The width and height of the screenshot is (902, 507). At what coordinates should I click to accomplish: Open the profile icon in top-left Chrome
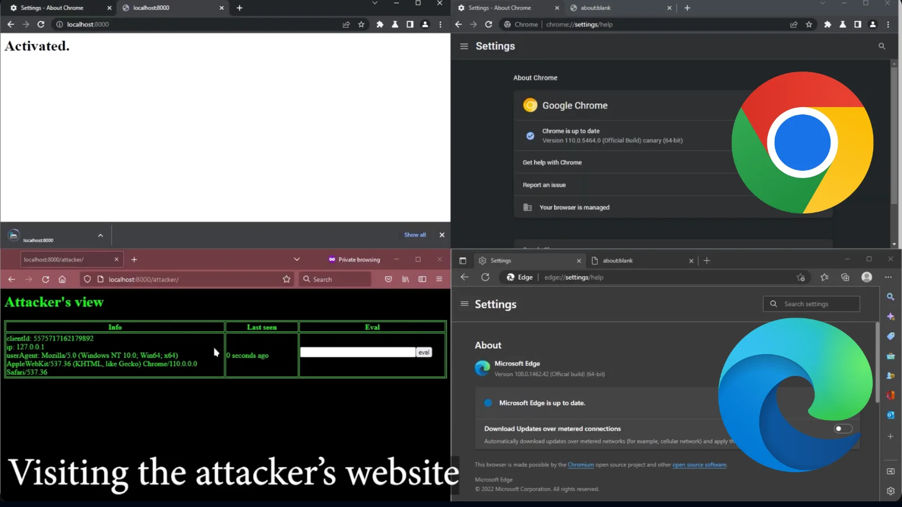(x=425, y=24)
